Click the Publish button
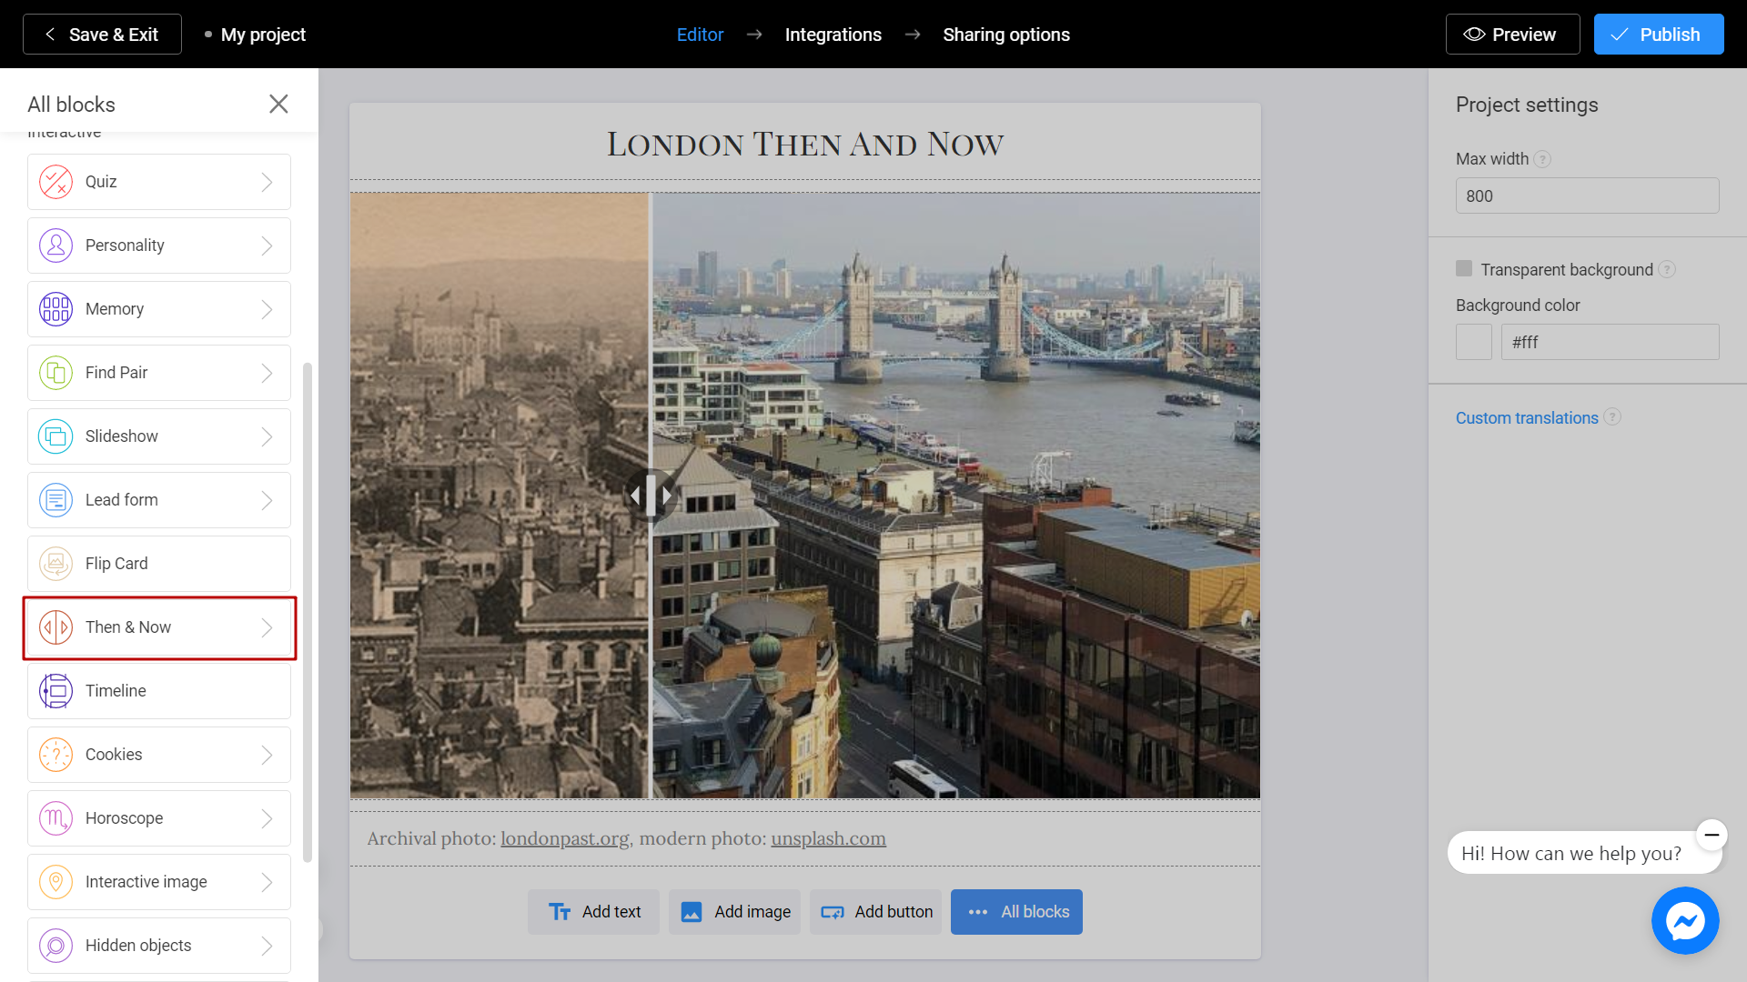This screenshot has height=982, width=1747. 1658,35
